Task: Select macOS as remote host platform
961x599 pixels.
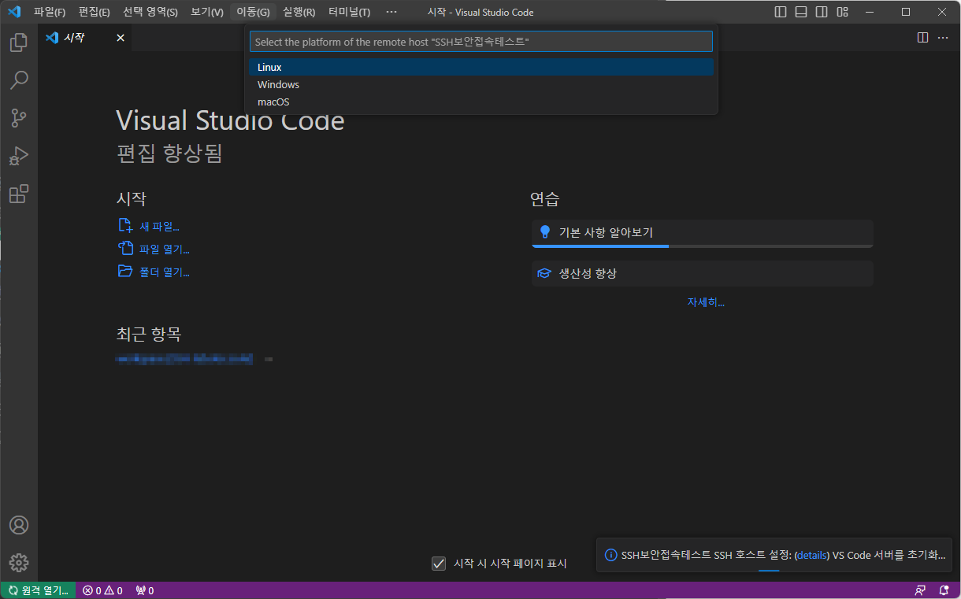Action: (x=481, y=102)
